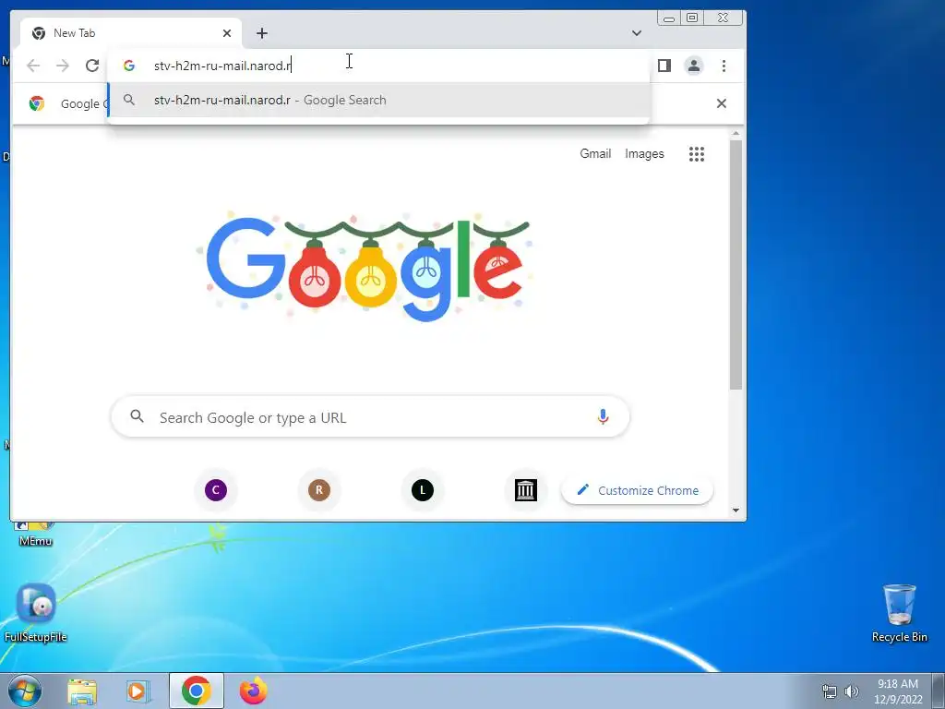Image resolution: width=945 pixels, height=709 pixels.
Task: Reload the current page
Action: point(92,66)
